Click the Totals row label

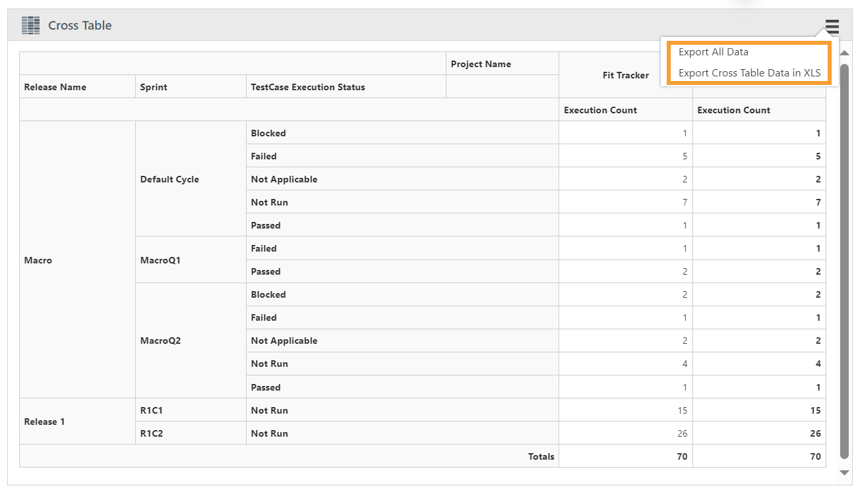541,456
